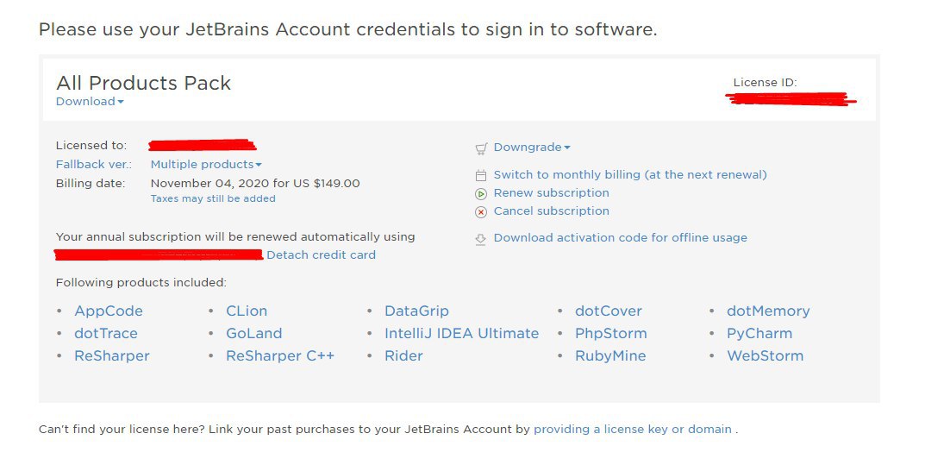
Task: Click the download arrow icon for activation code
Action: click(481, 239)
